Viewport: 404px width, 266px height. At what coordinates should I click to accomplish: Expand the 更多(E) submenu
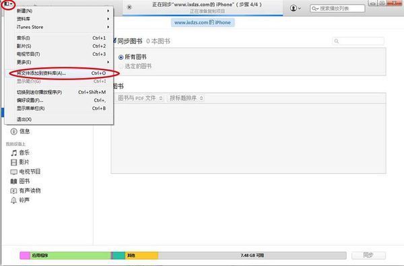pos(59,62)
